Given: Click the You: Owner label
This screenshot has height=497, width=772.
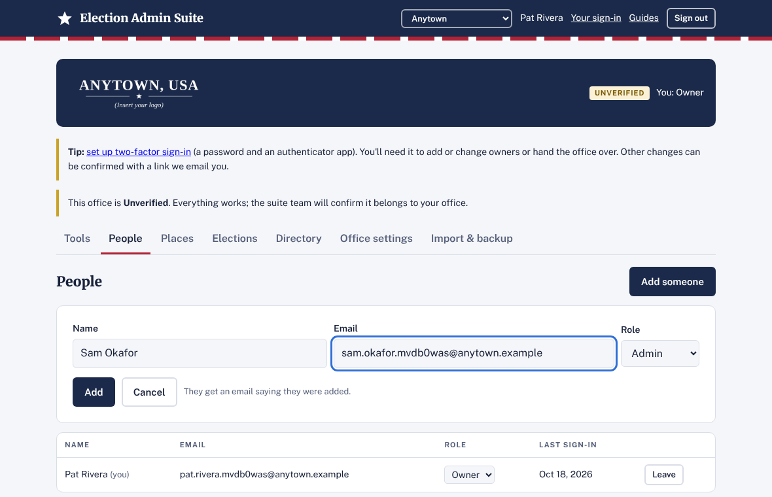Looking at the screenshot, I should (x=680, y=92).
